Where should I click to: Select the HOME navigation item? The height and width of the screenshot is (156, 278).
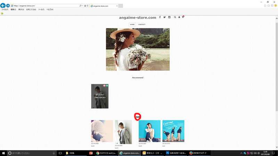tap(132, 24)
